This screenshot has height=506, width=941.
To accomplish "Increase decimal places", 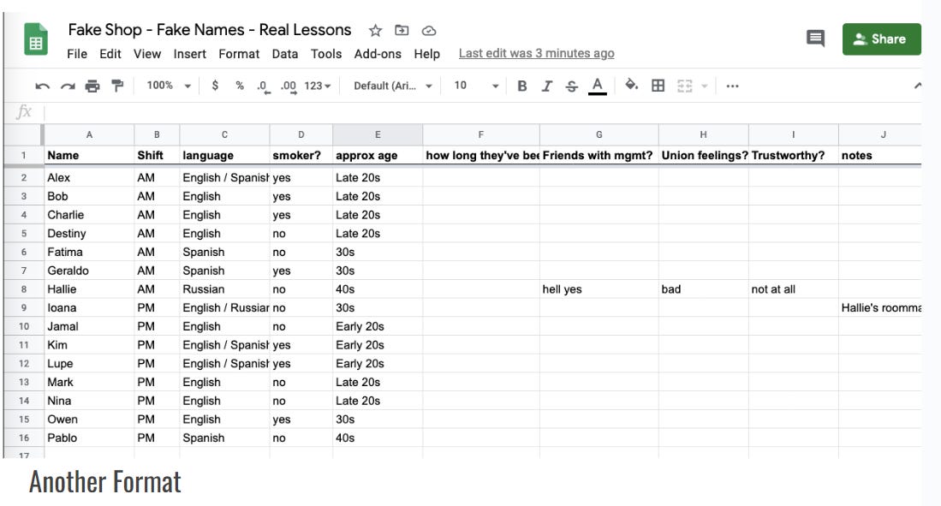I will (289, 86).
